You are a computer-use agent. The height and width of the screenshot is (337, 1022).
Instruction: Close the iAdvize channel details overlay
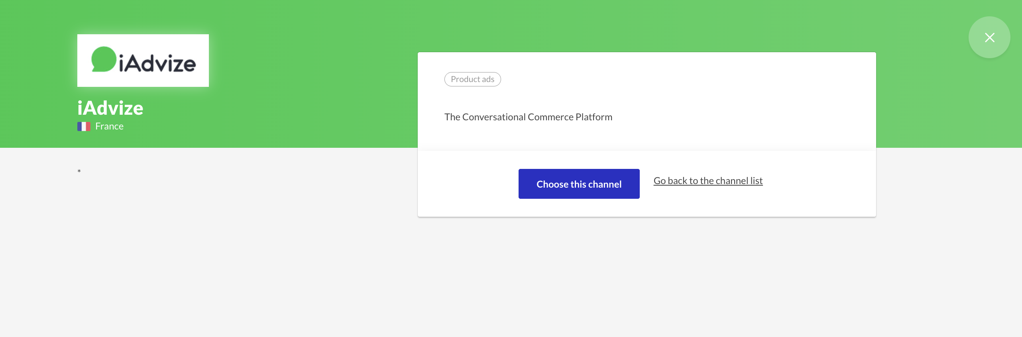[x=989, y=37]
